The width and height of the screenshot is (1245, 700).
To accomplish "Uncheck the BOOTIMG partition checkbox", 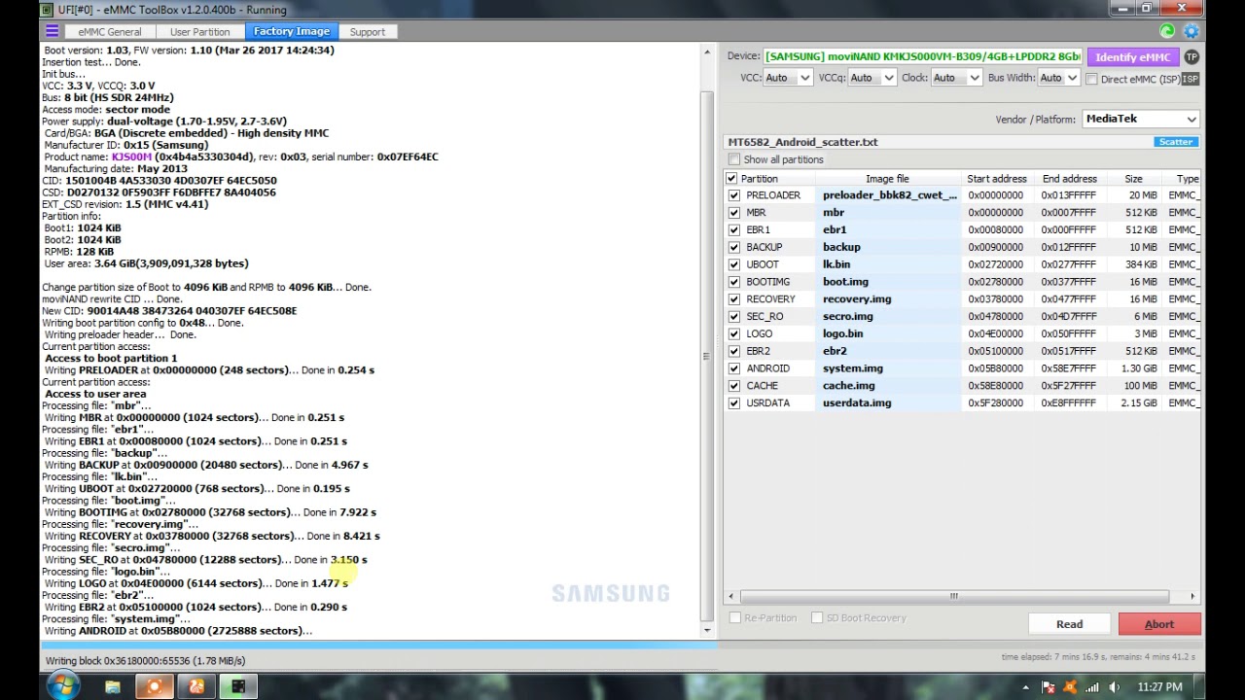I will [x=734, y=282].
